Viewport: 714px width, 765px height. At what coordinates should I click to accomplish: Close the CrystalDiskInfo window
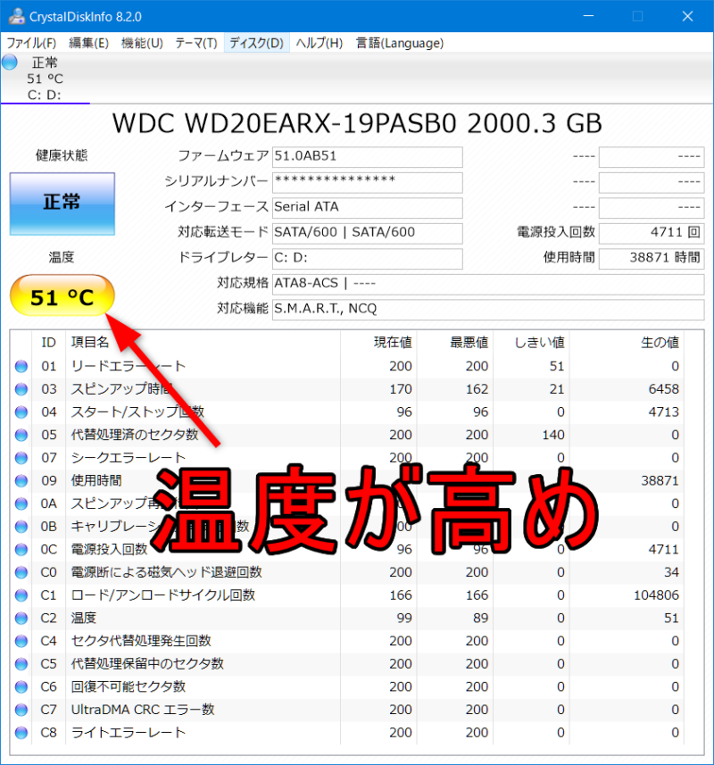tap(687, 16)
